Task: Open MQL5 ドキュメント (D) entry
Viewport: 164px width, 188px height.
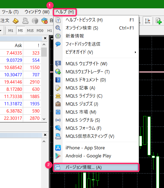Action: (x=96, y=80)
